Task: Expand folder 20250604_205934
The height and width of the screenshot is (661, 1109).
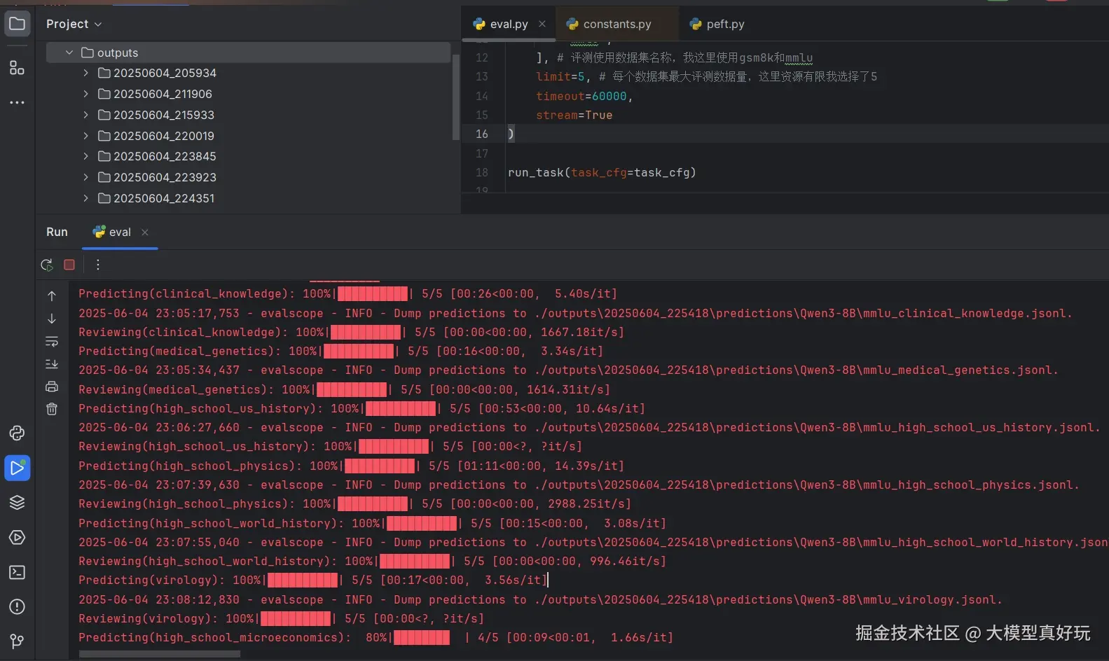Action: click(x=85, y=73)
